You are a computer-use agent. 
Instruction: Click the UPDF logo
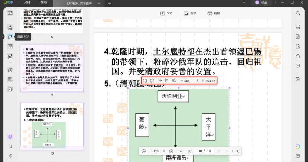click(8, 3)
